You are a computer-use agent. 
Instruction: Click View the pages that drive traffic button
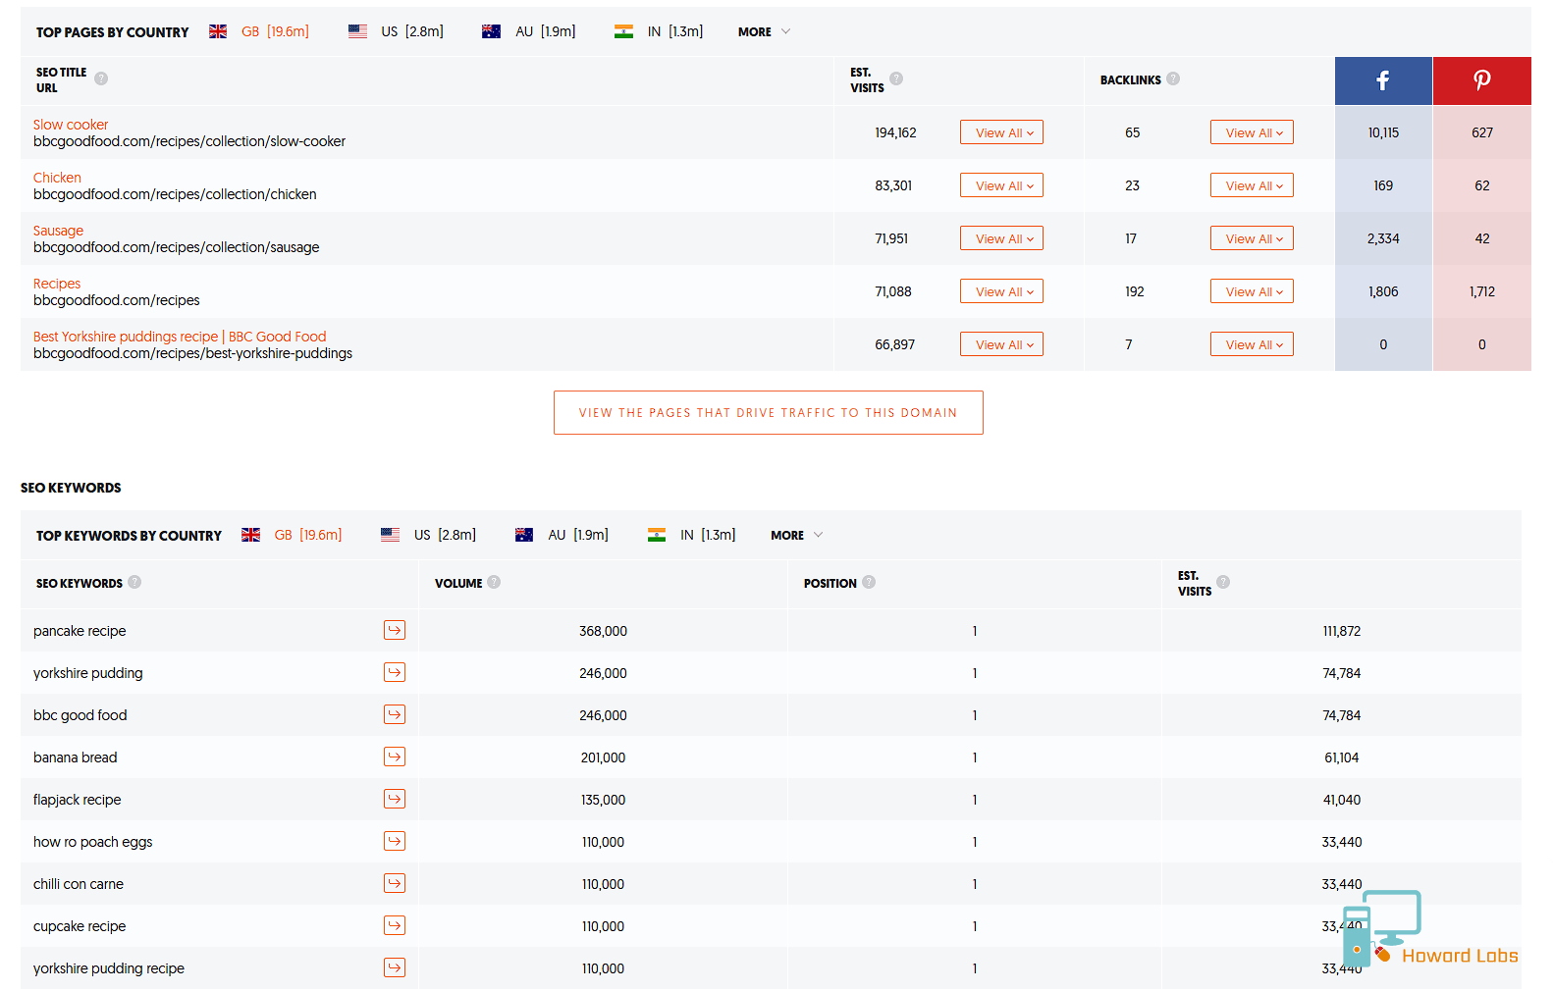pos(769,413)
